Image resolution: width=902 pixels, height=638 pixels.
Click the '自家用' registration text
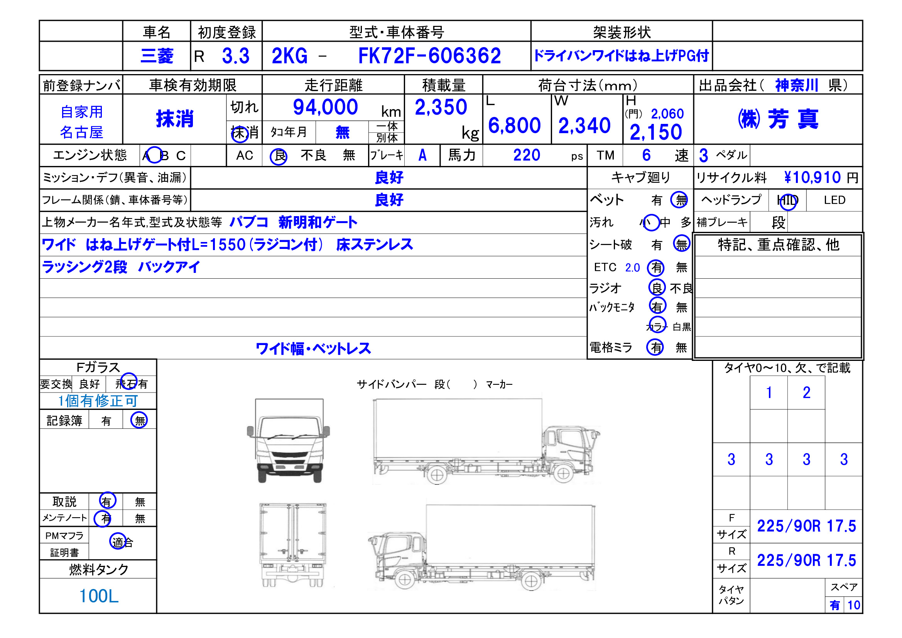coord(81,112)
